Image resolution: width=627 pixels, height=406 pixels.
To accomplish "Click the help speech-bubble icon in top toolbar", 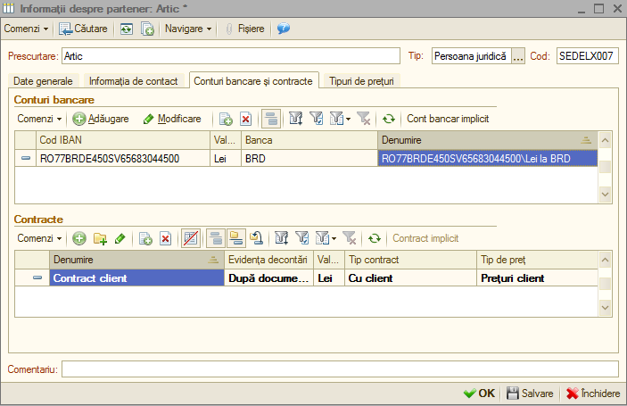I will point(283,29).
